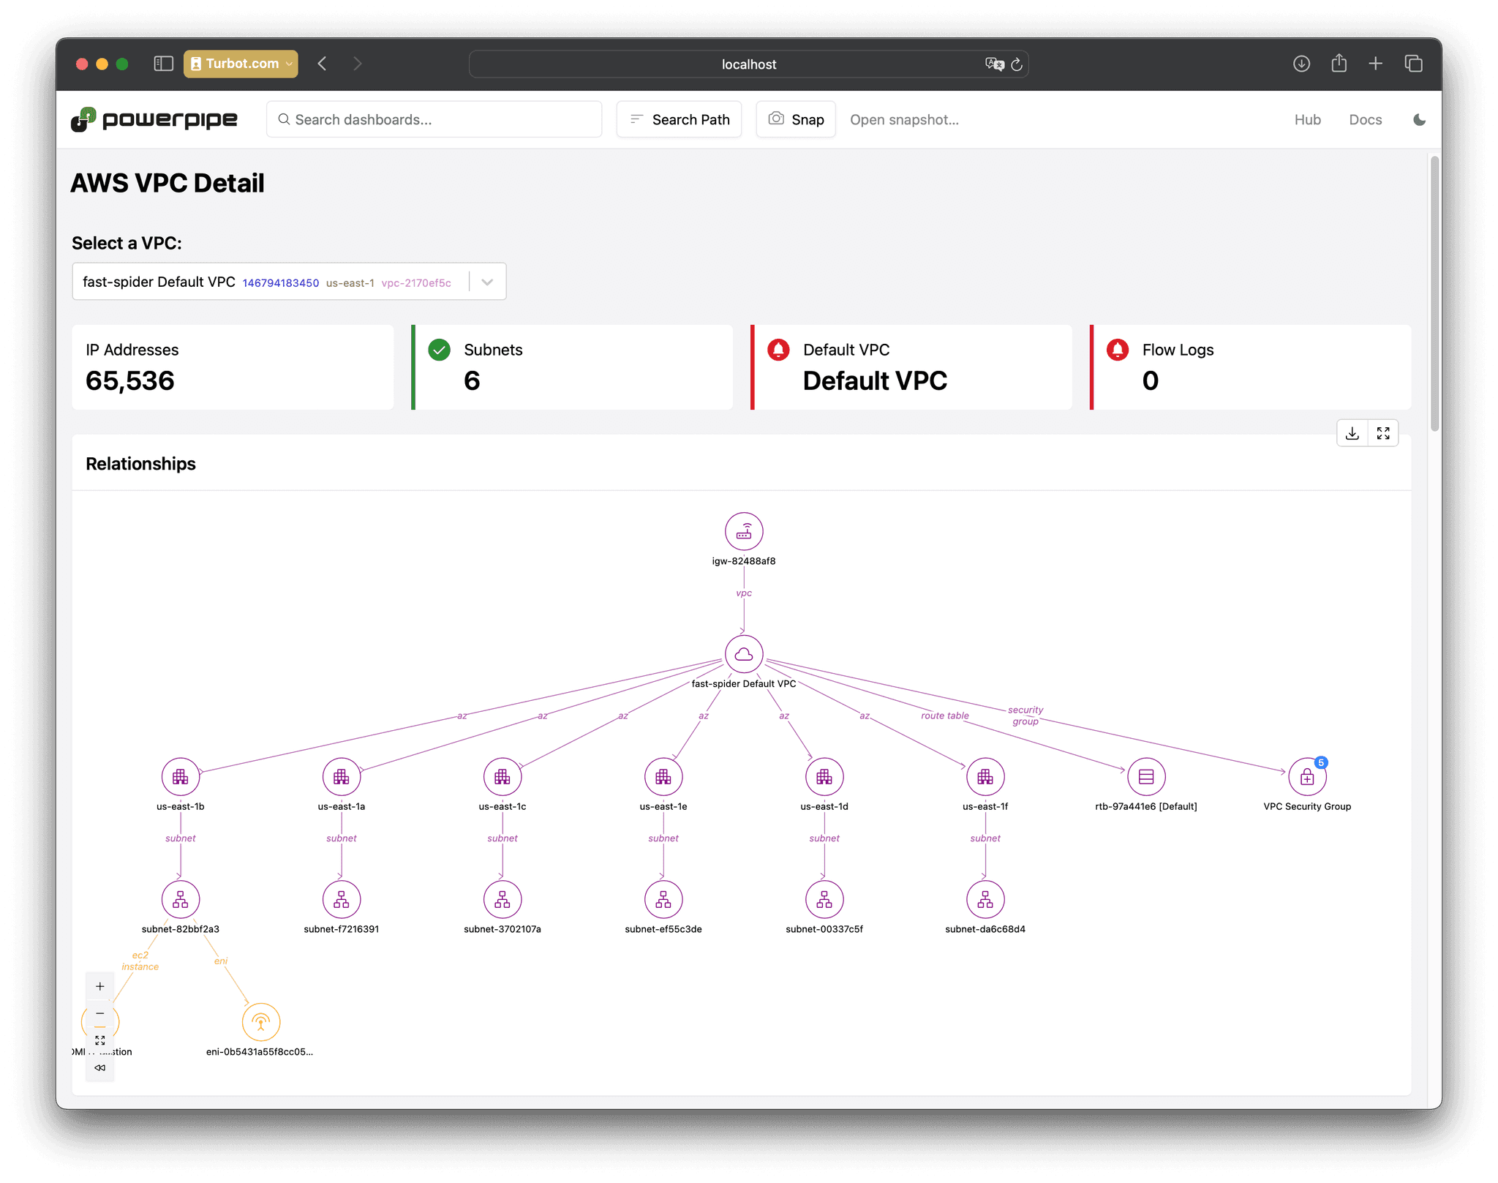Click the VPC Security Group lock node
The image size is (1498, 1183).
tap(1306, 777)
